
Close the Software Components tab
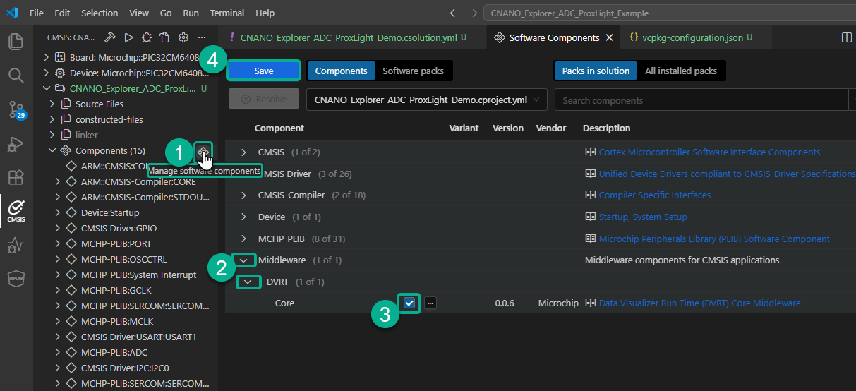point(609,37)
